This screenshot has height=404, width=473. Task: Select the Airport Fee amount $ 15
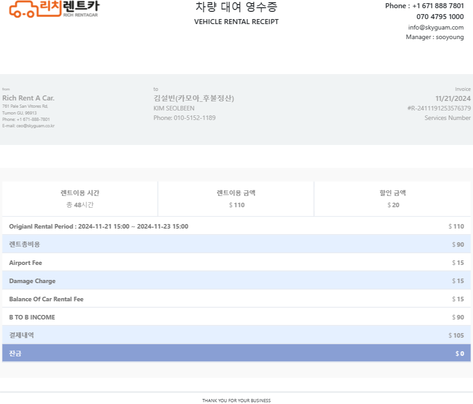(458, 263)
